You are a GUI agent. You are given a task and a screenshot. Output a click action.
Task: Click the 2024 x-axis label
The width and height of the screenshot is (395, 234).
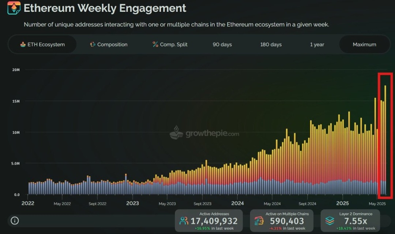tap(238, 203)
